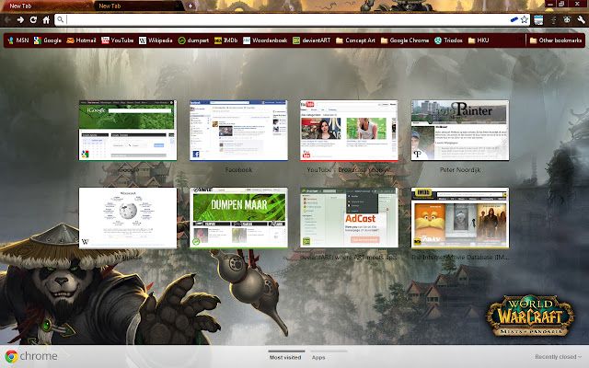Screen dimensions: 589x368
Task: Click the YouTube - Broadcast Yourself caption
Action: tap(349, 169)
